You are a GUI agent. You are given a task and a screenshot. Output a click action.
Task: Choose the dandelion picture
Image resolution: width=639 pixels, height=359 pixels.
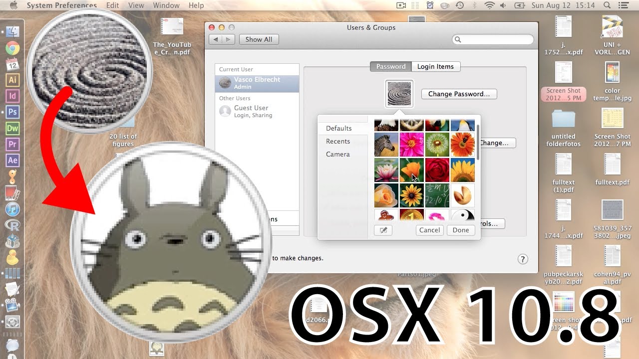(437, 145)
